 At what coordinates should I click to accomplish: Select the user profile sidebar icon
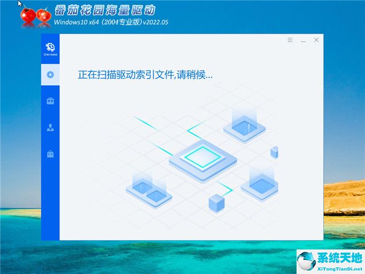point(50,127)
